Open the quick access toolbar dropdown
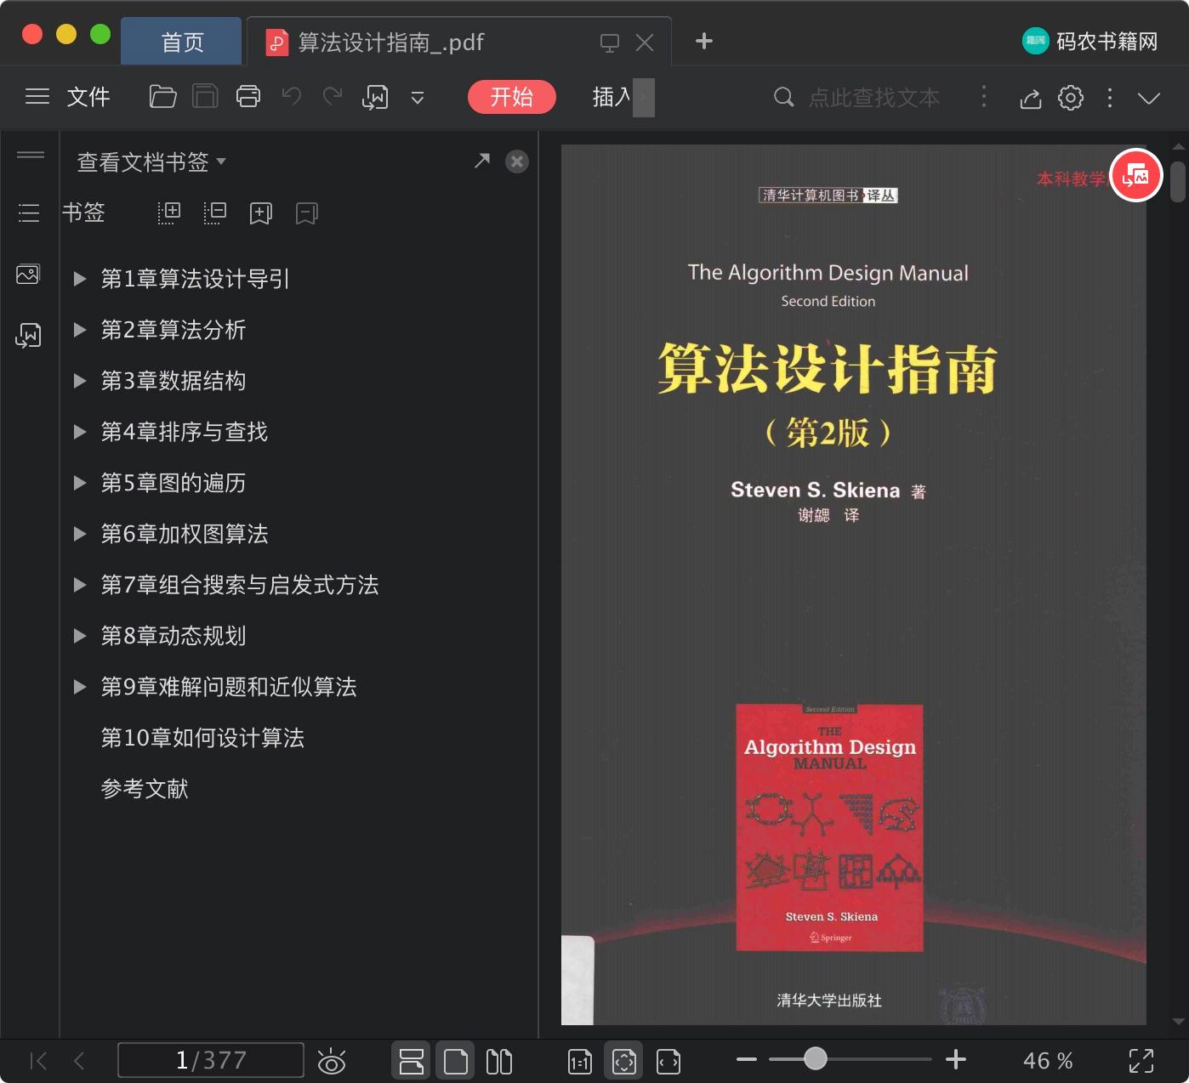Image resolution: width=1189 pixels, height=1083 pixels. (418, 98)
